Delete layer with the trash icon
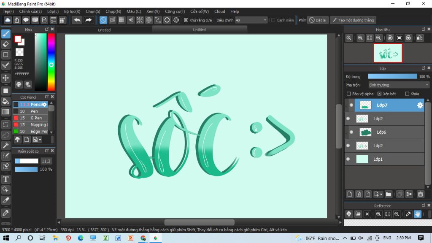 pos(421,194)
